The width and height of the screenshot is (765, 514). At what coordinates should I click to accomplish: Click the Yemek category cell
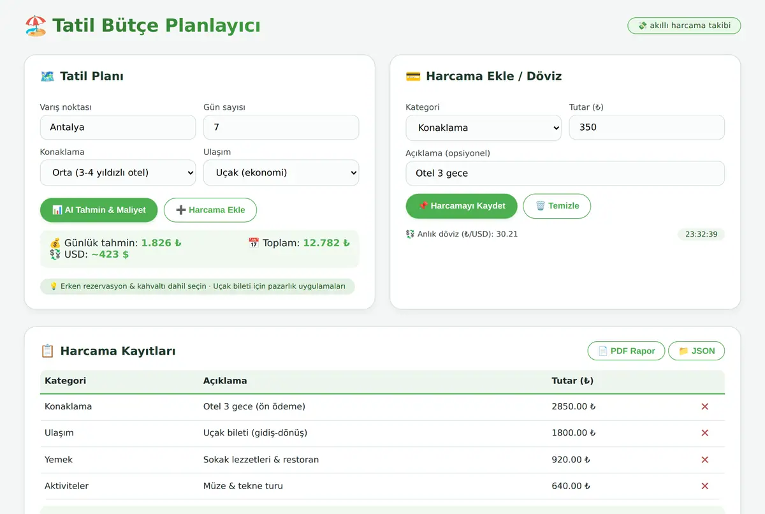[59, 460]
